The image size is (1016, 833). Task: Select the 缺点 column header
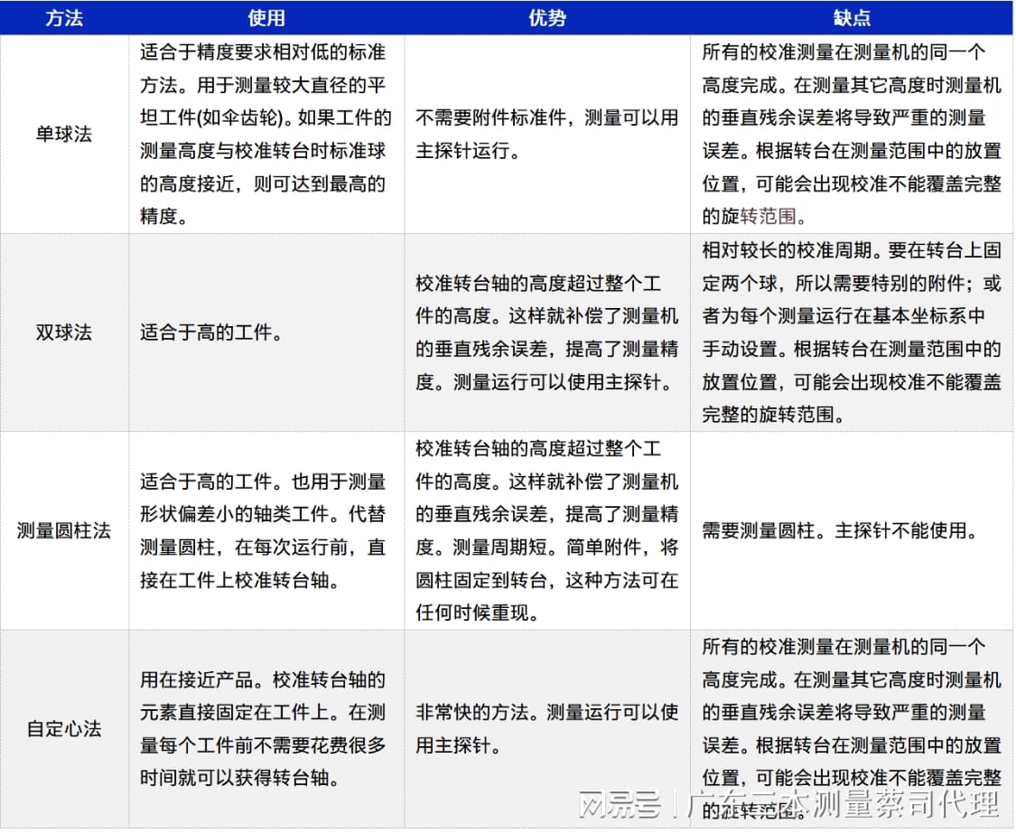click(x=851, y=18)
